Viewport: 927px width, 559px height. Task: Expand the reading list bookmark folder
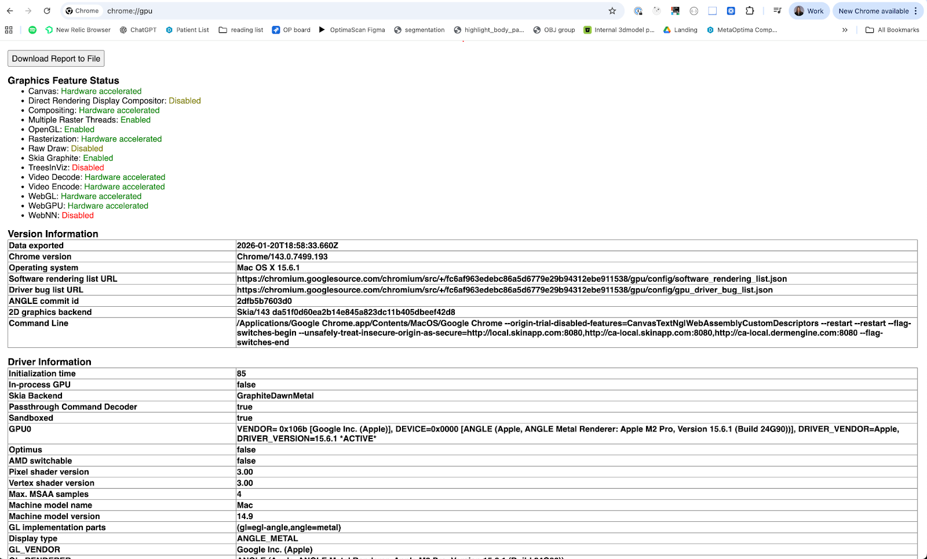tap(241, 30)
